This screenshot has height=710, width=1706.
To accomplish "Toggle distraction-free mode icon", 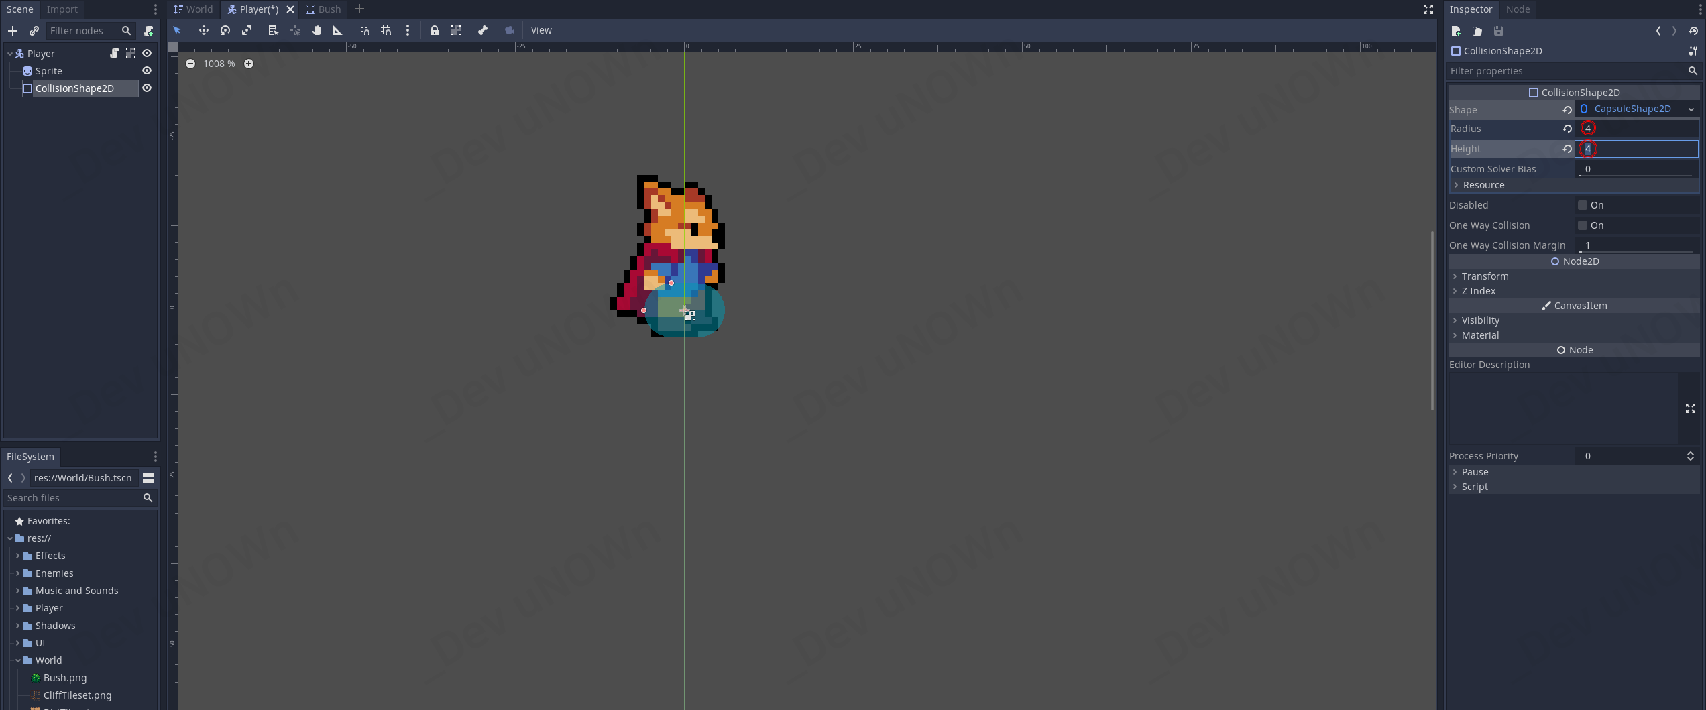I will [1428, 9].
